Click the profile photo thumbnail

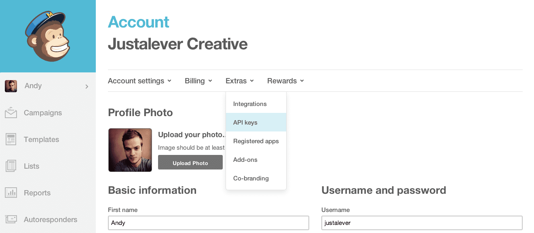[x=130, y=150]
